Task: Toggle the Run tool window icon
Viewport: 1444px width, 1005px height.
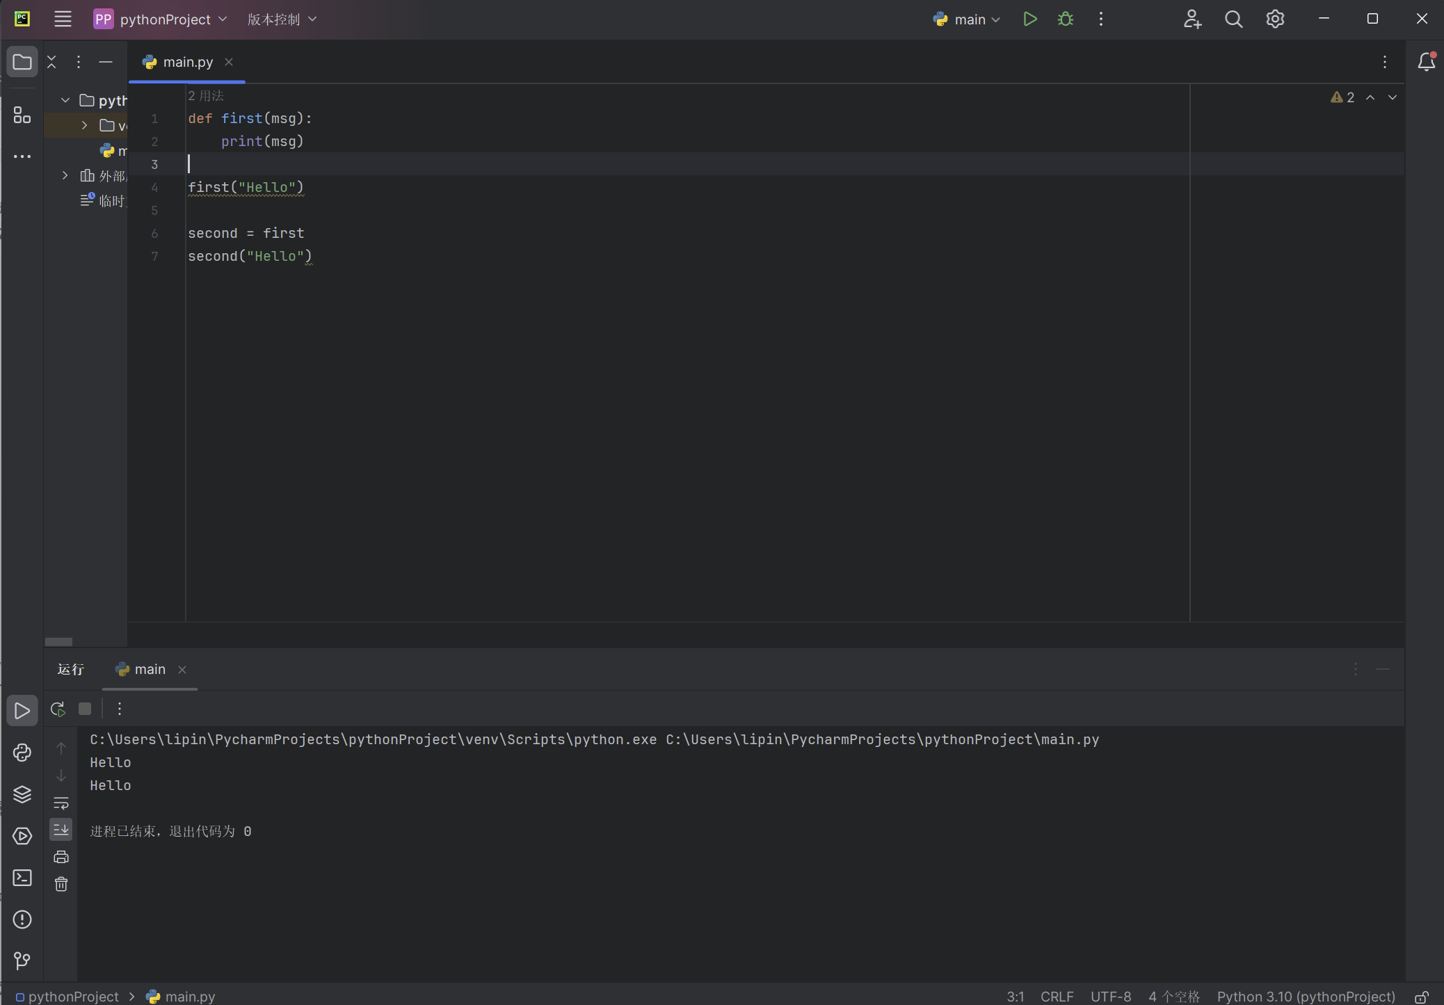Action: click(x=22, y=711)
